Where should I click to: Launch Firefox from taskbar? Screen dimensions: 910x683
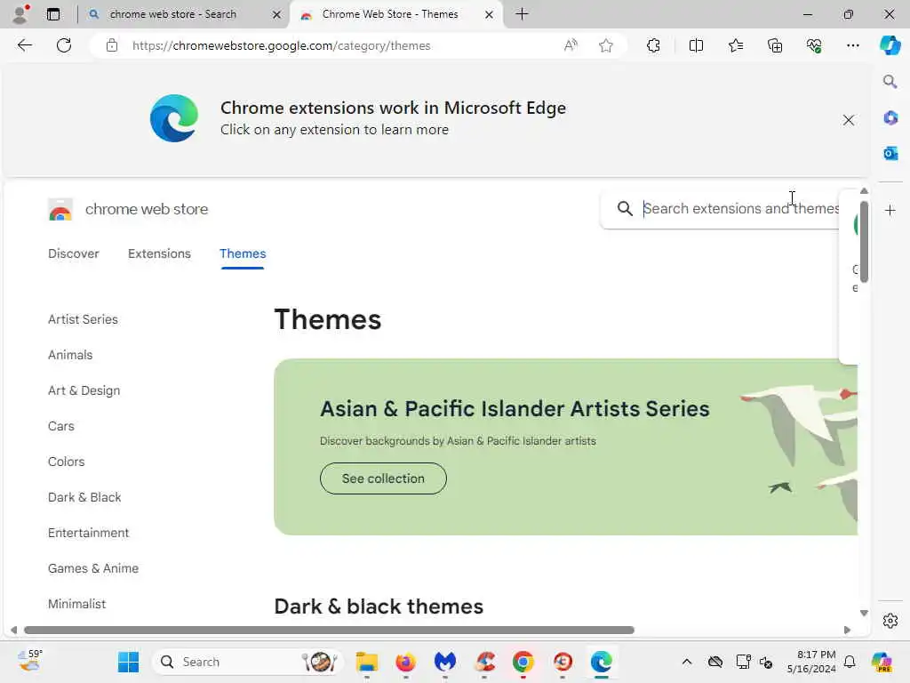pos(405,662)
